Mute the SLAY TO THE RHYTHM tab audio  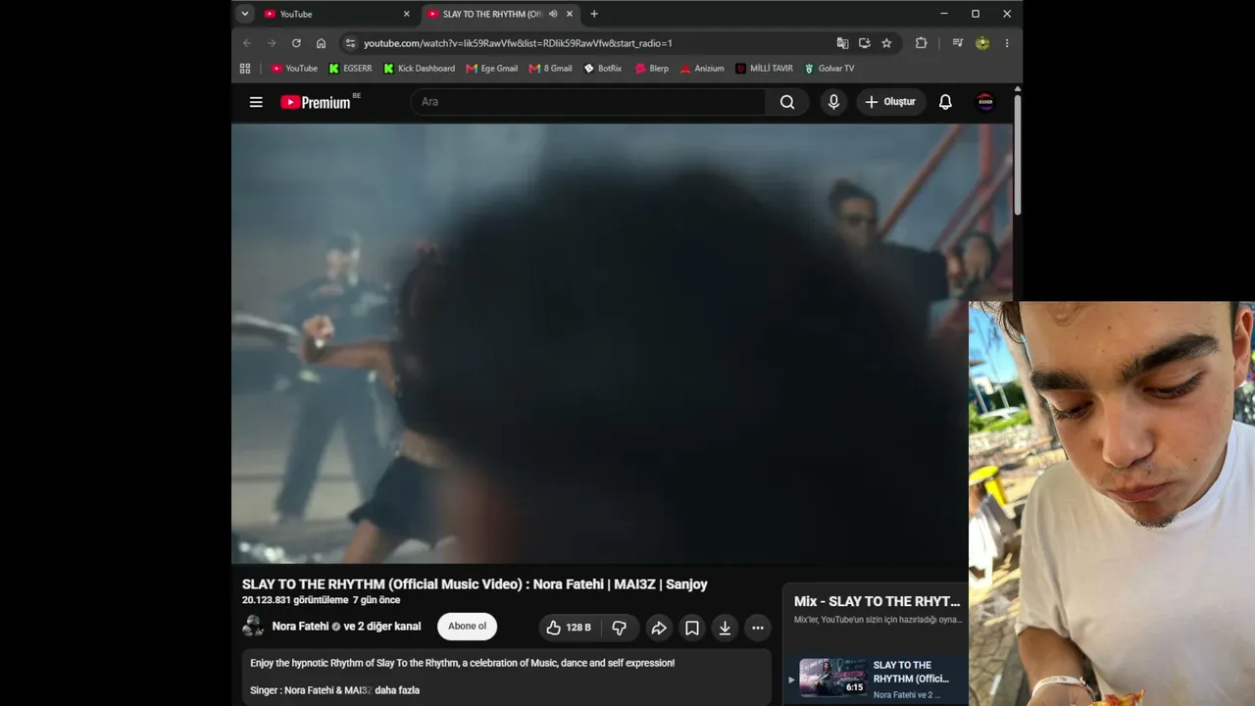coord(553,14)
